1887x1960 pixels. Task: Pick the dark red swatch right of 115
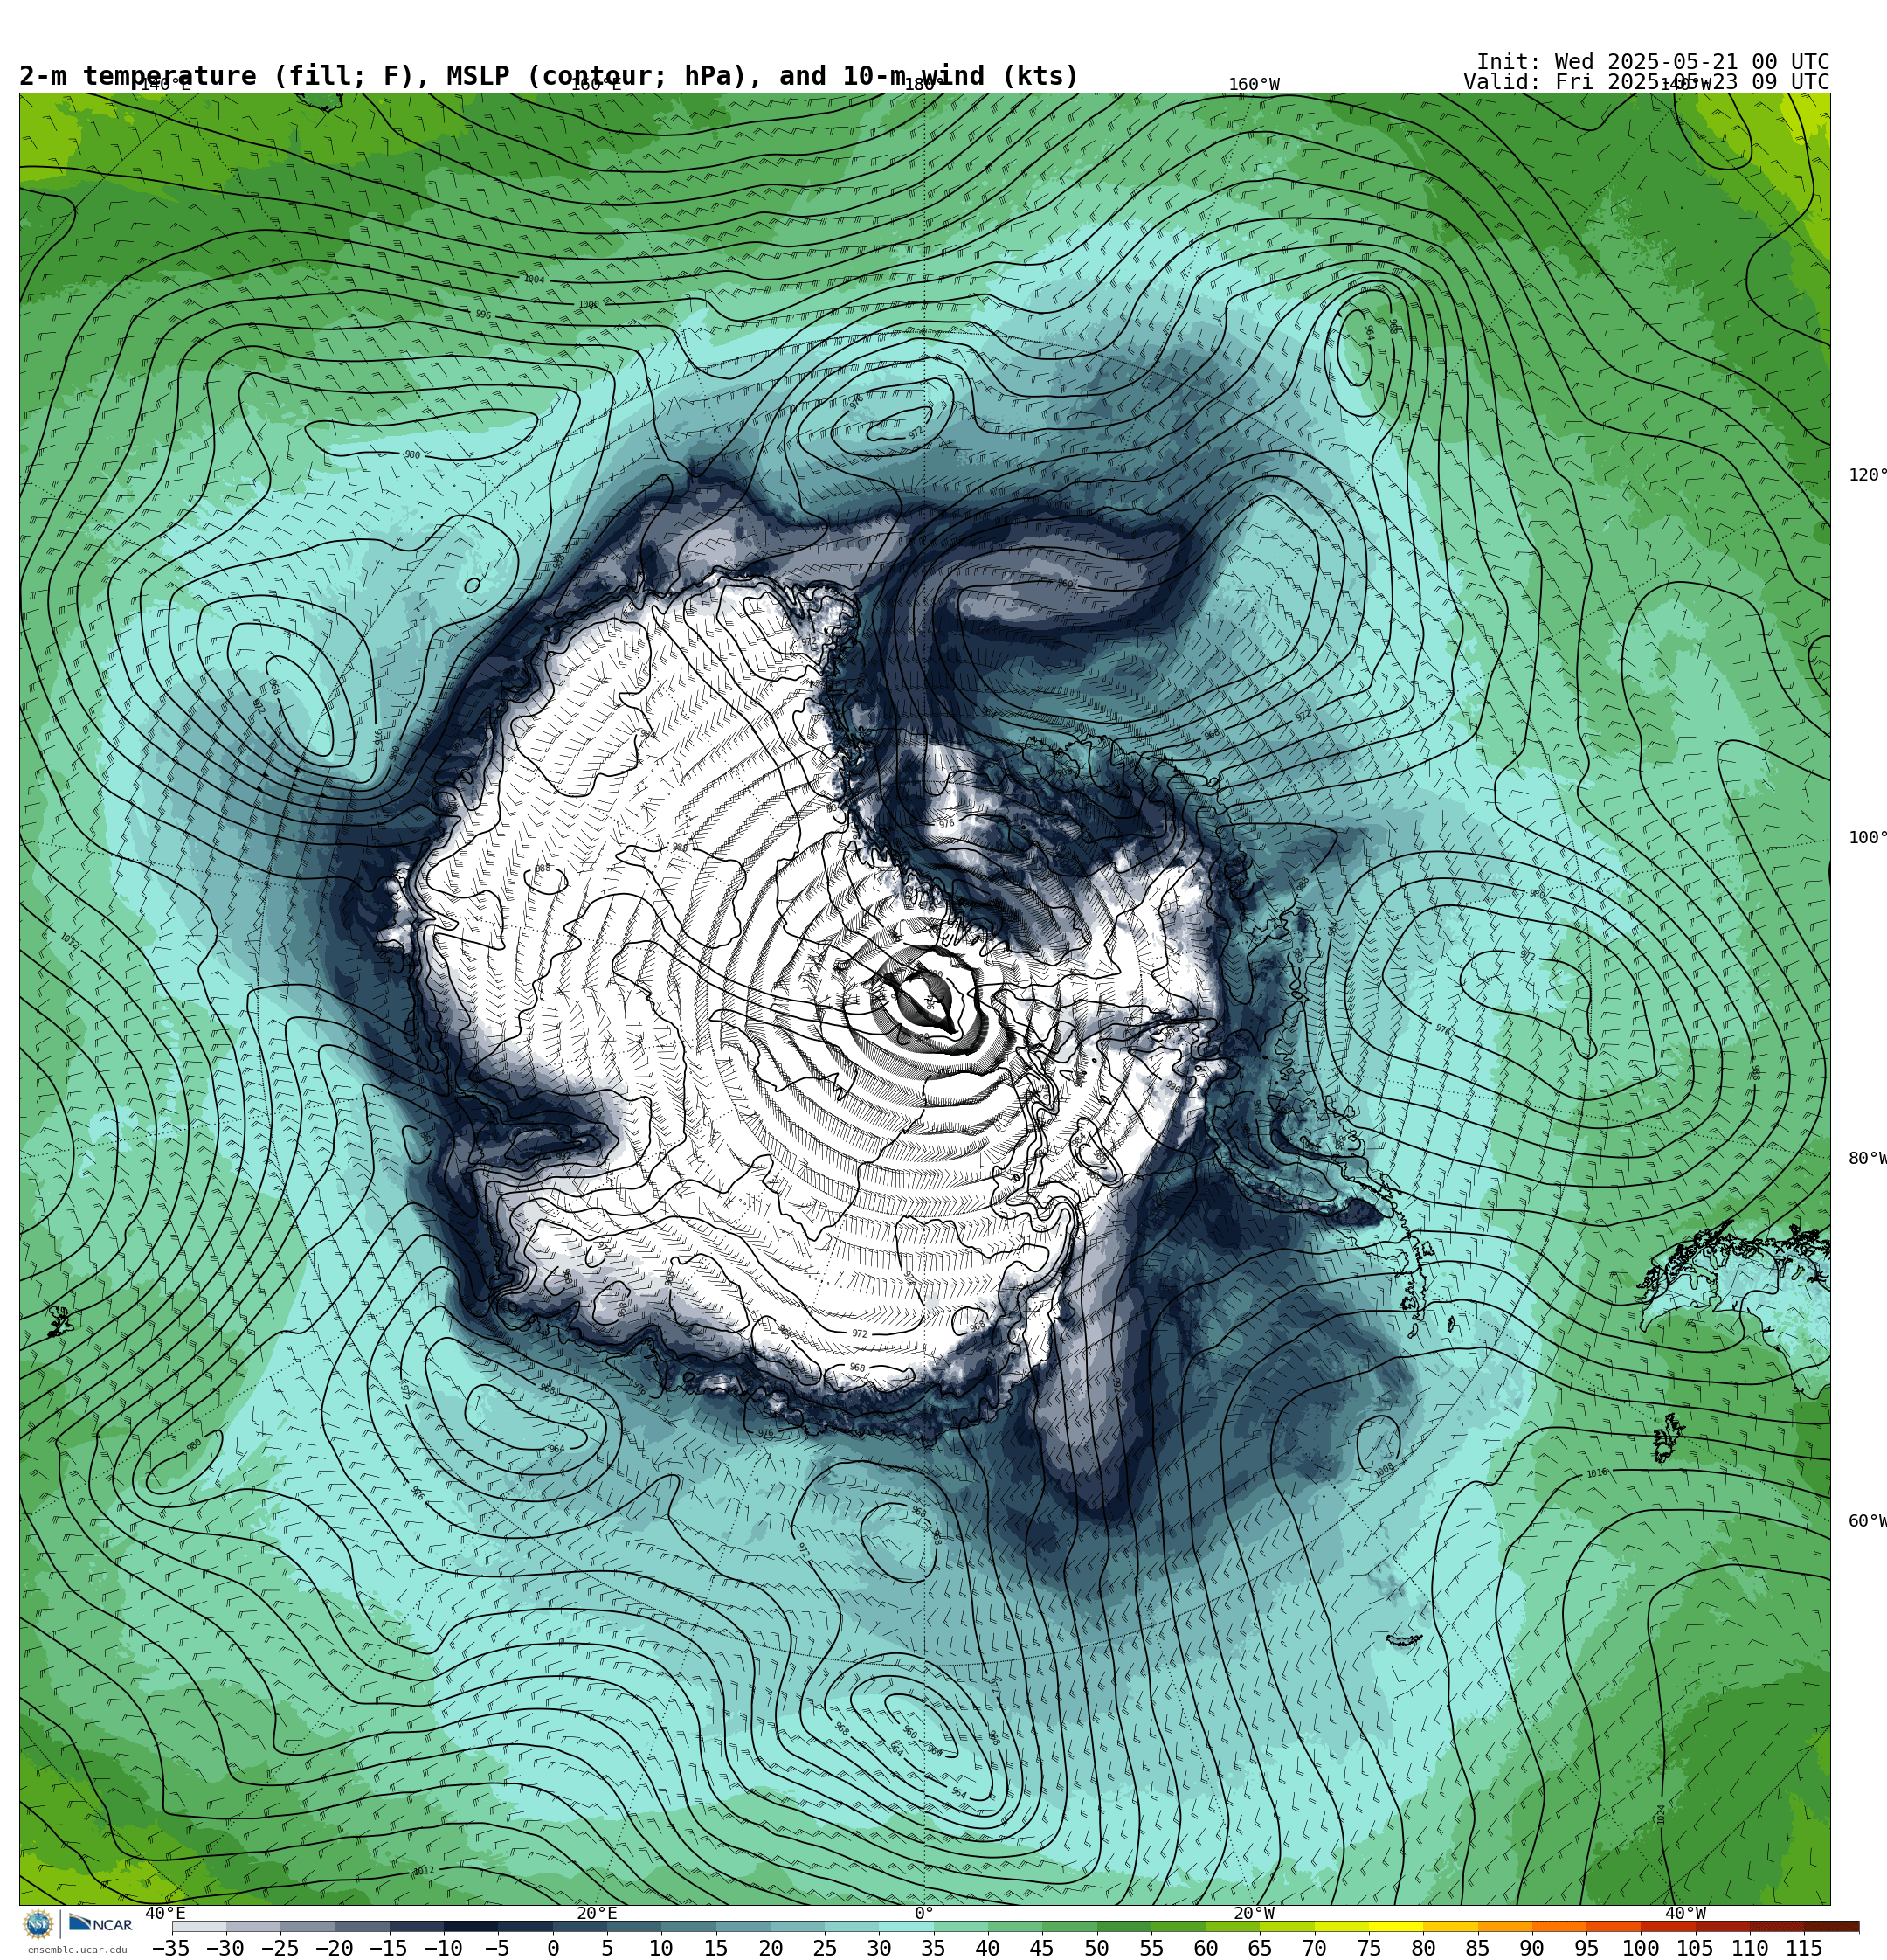(x=1831, y=1926)
